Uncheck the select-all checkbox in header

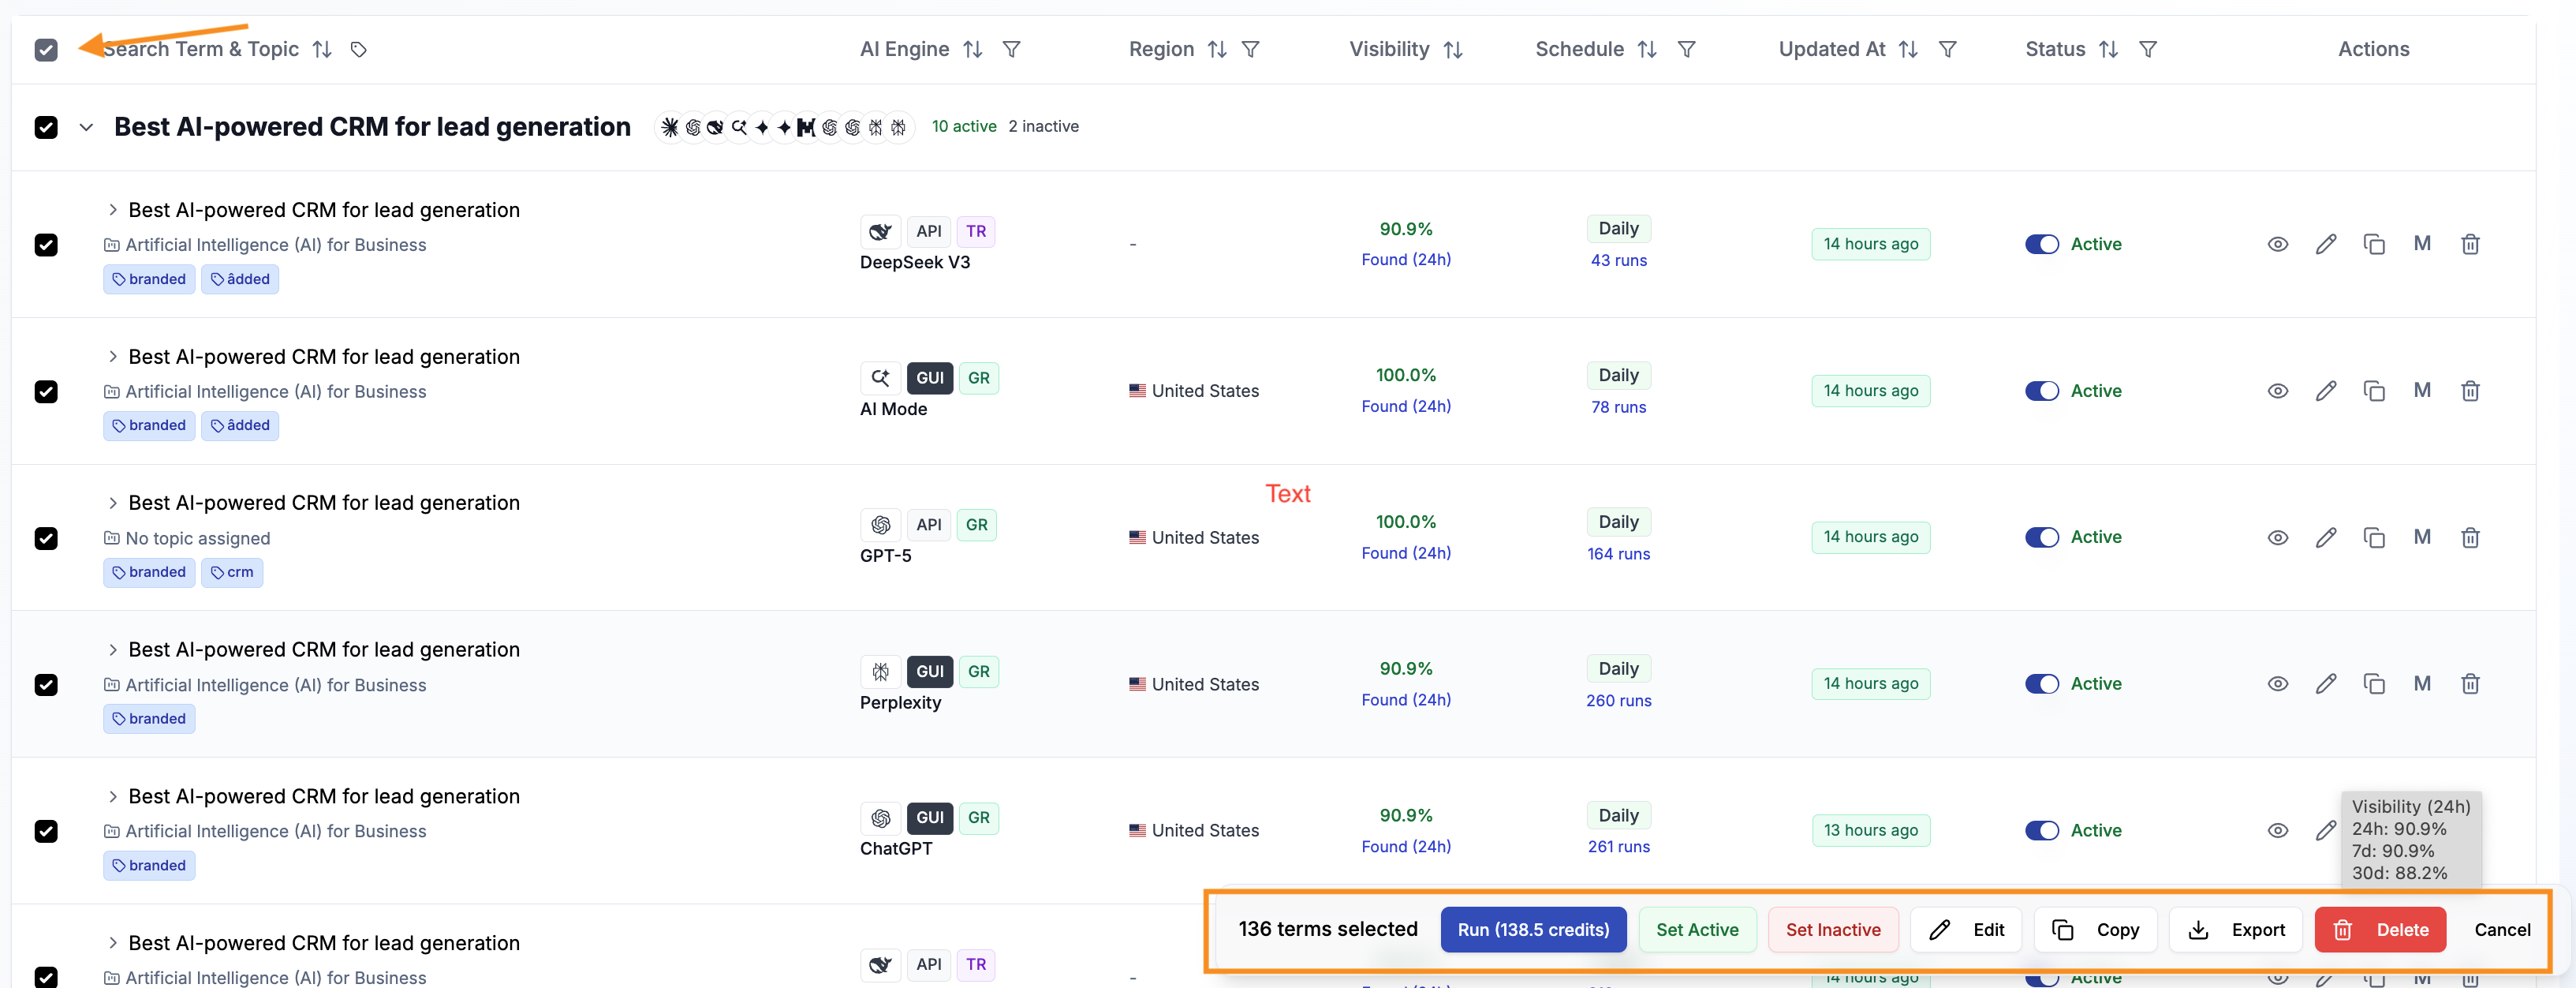click(46, 49)
